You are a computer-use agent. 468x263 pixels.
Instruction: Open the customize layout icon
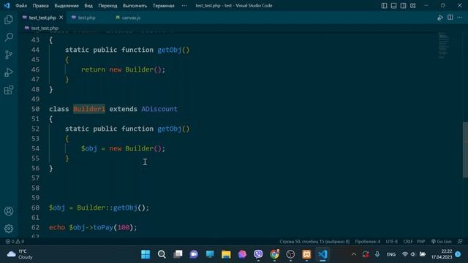click(x=412, y=6)
